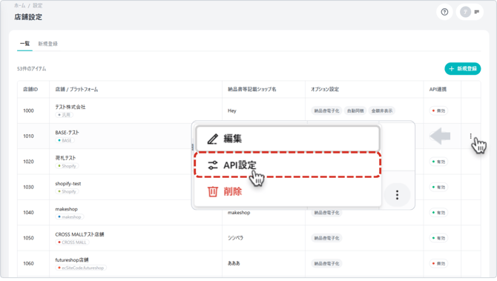
Task: Click the 53件のアイテム count text
Action: point(31,69)
